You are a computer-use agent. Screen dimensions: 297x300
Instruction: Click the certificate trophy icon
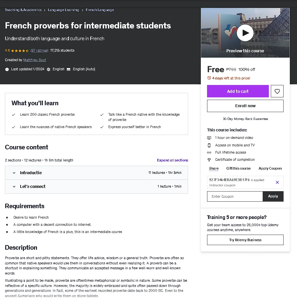(209, 159)
